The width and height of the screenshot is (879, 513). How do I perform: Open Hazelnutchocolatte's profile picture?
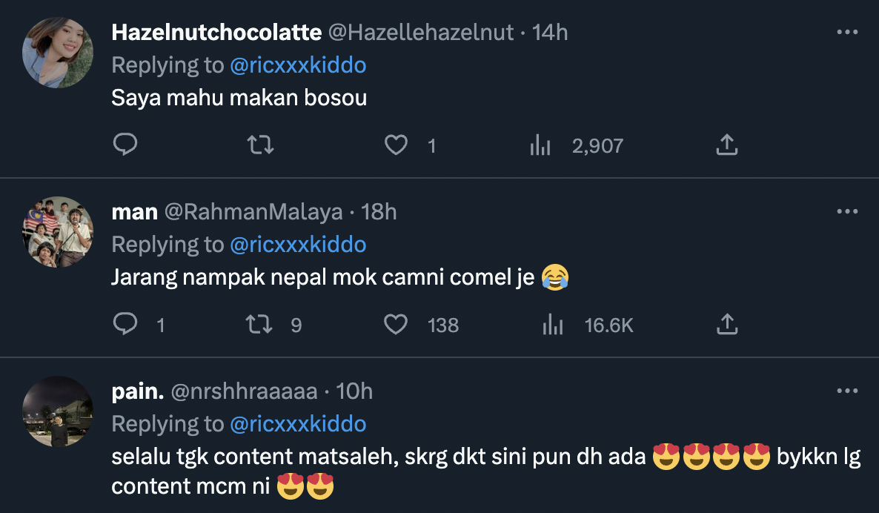(58, 53)
